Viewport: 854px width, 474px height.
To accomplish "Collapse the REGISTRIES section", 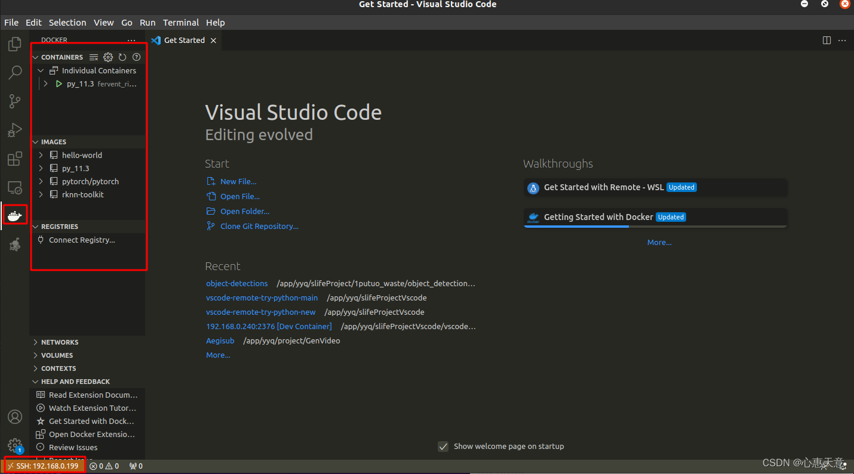I will point(36,227).
